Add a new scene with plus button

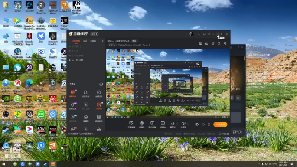click(103, 41)
